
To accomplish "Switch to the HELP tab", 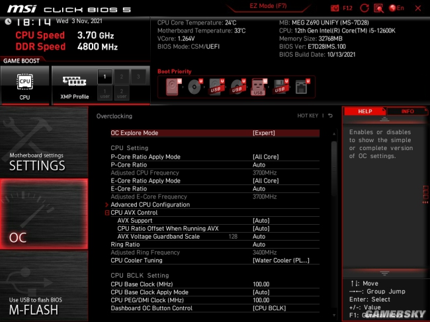I will pyautogui.click(x=365, y=111).
